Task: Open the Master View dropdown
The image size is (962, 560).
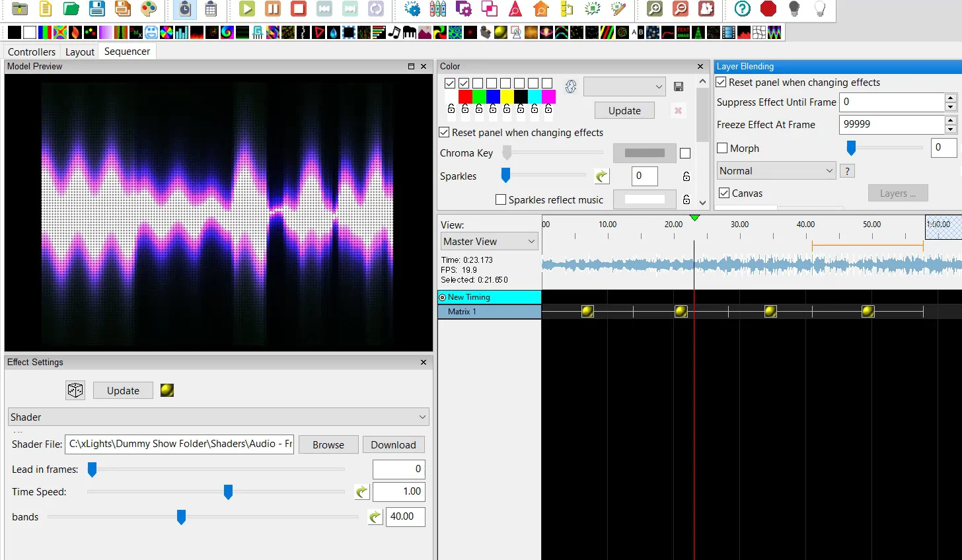Action: point(489,242)
